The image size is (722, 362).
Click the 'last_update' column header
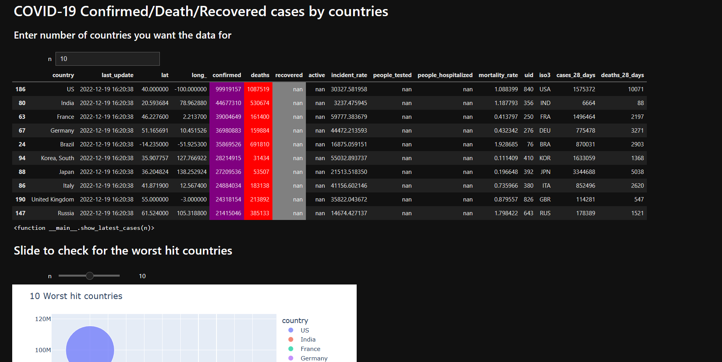(117, 75)
